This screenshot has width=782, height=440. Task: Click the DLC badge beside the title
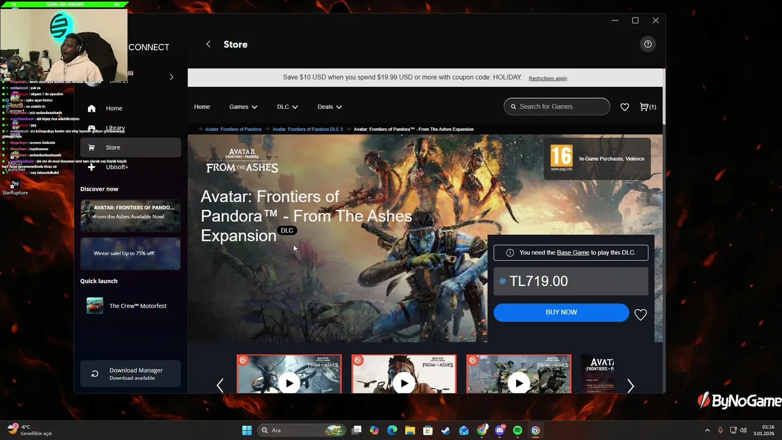pos(287,230)
